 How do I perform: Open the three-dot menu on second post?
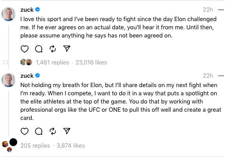click(221, 75)
